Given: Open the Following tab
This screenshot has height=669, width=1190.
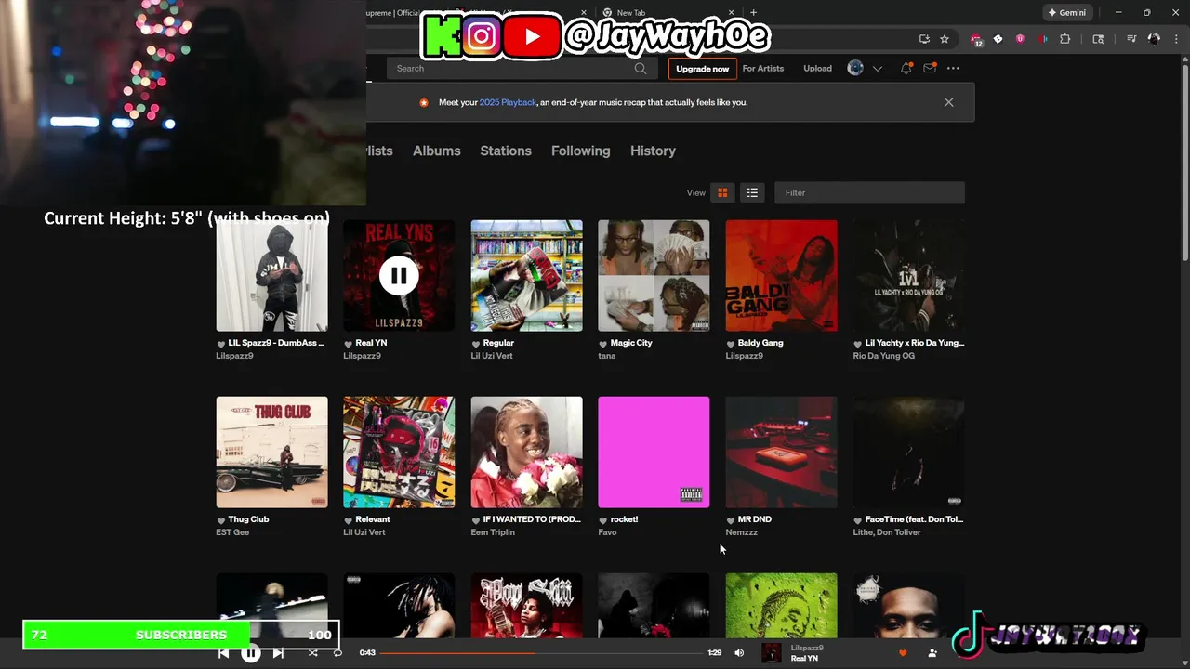Looking at the screenshot, I should coord(581,151).
